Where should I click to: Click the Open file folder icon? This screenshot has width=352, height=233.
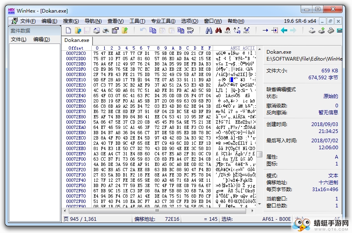tap(78, 30)
